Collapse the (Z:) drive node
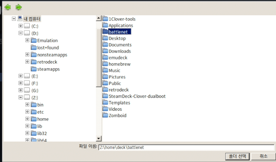The height and width of the screenshot is (162, 276). point(21,98)
